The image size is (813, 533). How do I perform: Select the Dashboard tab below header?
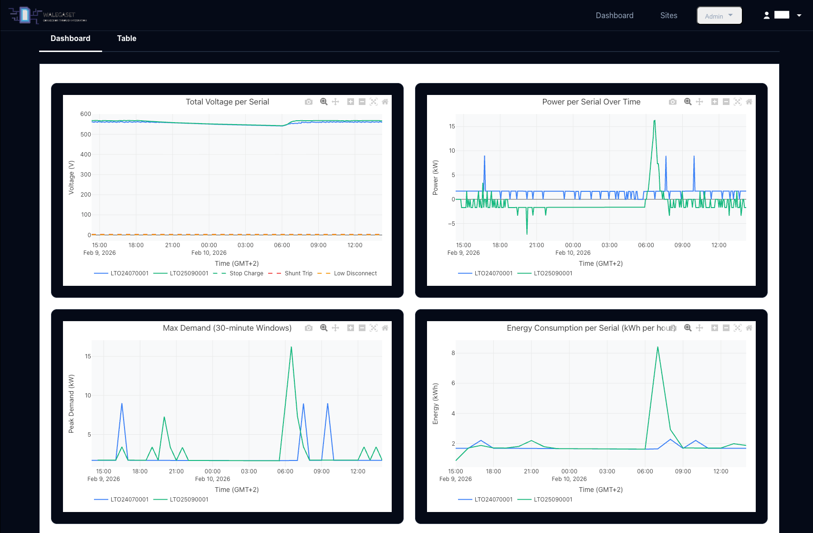coord(71,39)
